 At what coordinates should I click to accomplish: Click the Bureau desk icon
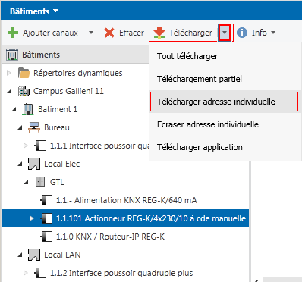[x=34, y=127]
